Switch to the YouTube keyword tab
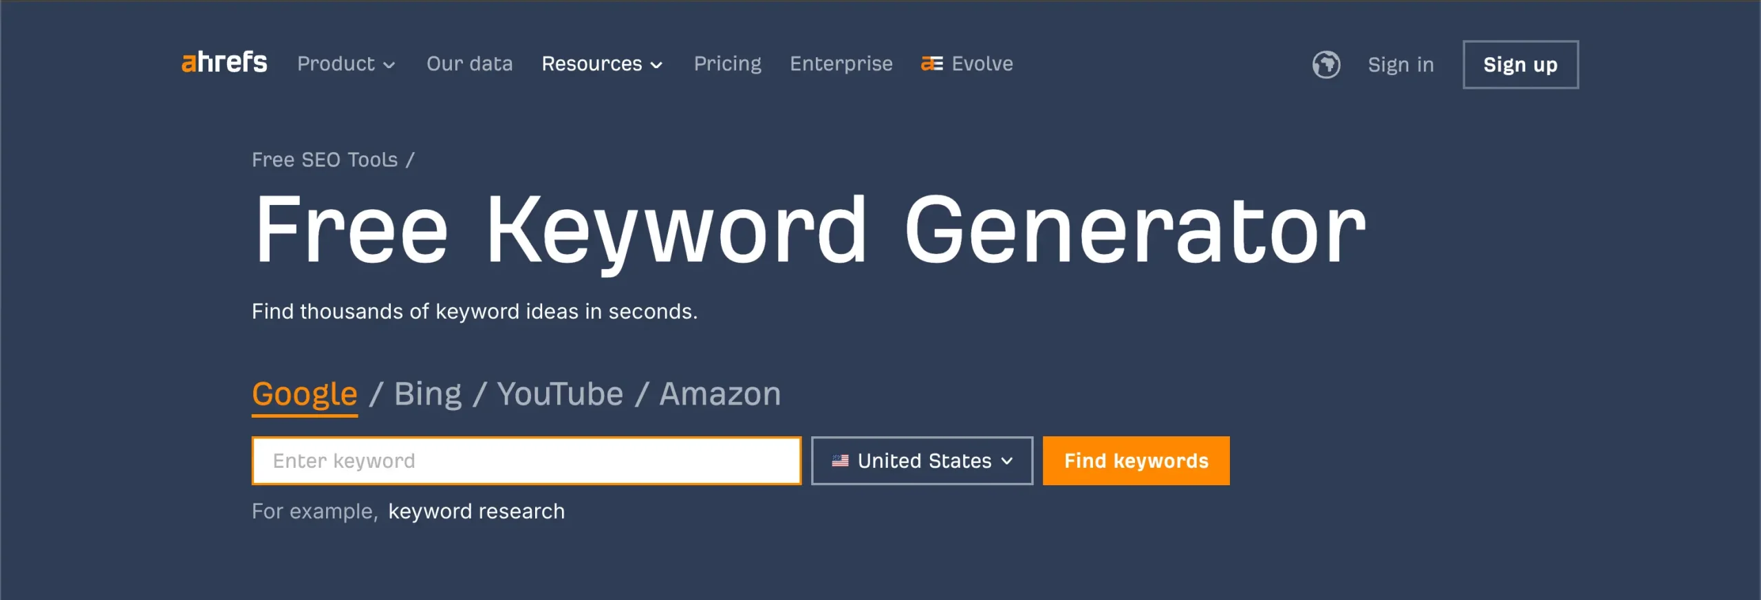The width and height of the screenshot is (1761, 600). tap(559, 393)
